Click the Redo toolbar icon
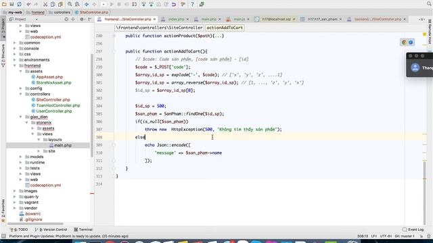The image size is (433, 243). 36,4
